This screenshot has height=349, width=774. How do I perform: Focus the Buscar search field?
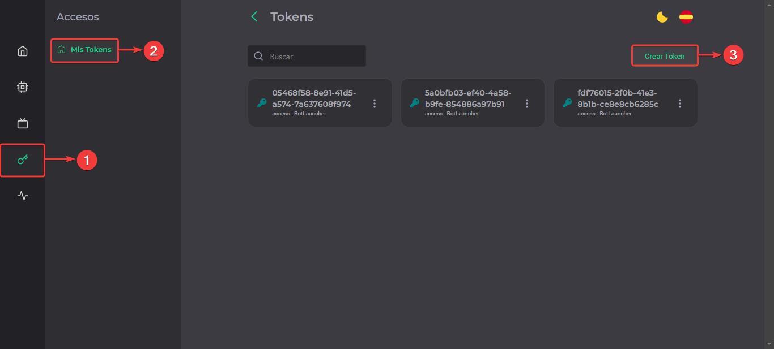click(307, 56)
